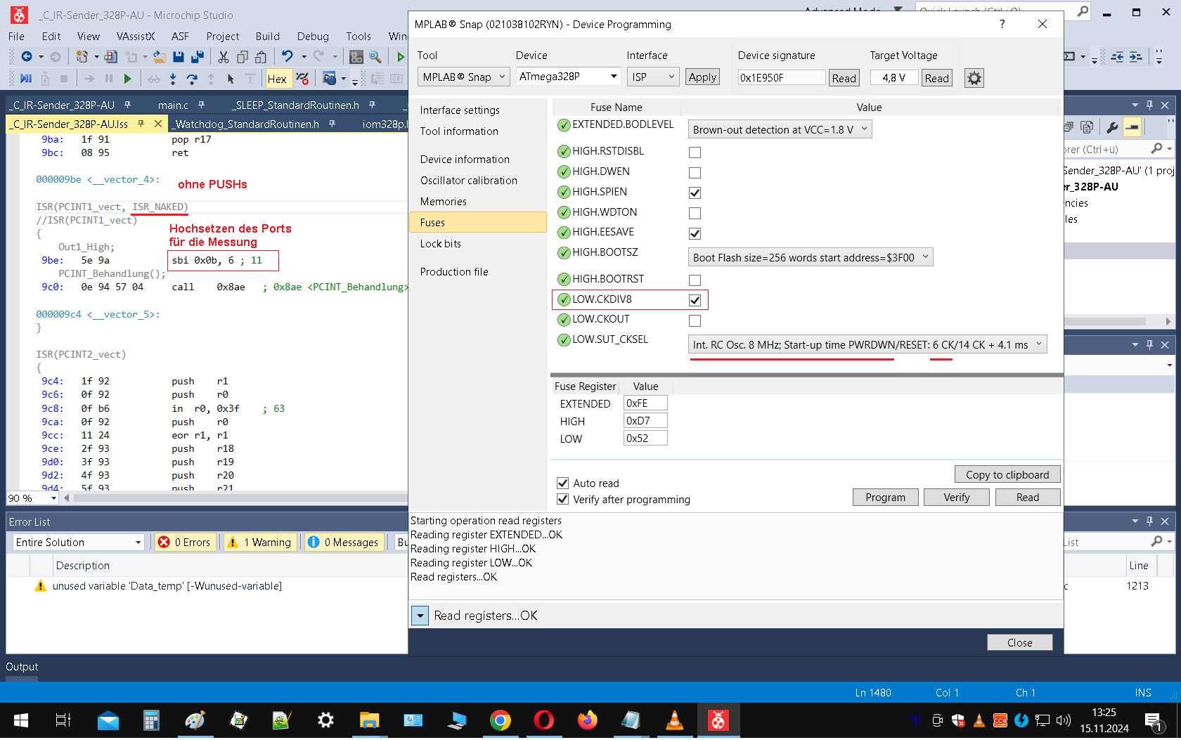This screenshot has width=1181, height=740.
Task: Click the Cut scissors icon
Action: (224, 57)
